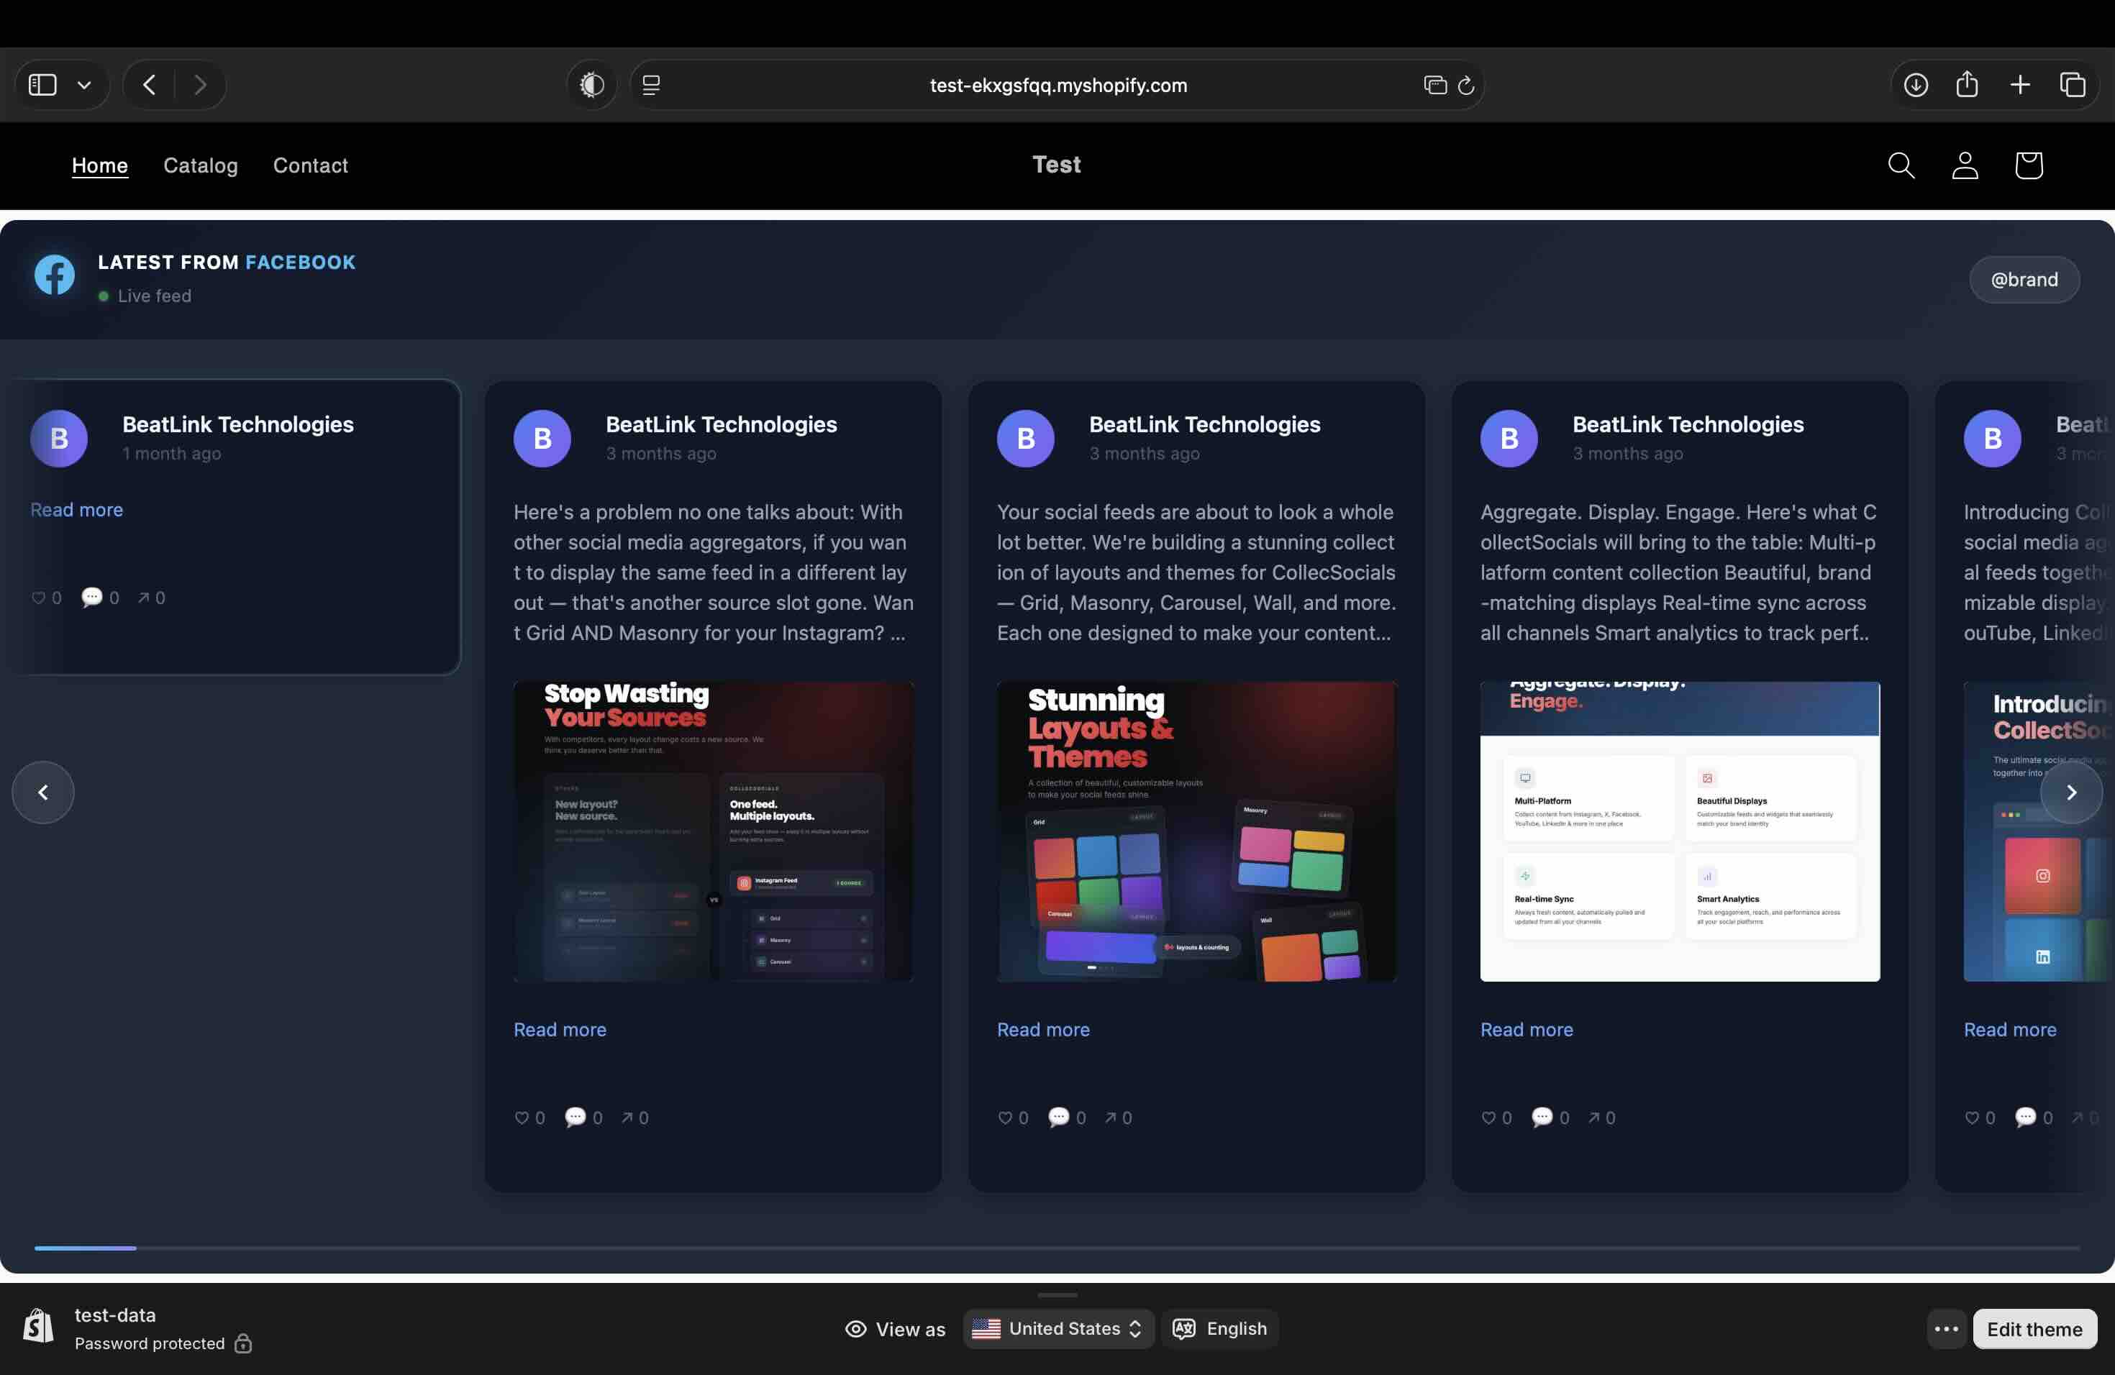Reload the page with the refresh icon
The height and width of the screenshot is (1375, 2115).
coord(1466,86)
